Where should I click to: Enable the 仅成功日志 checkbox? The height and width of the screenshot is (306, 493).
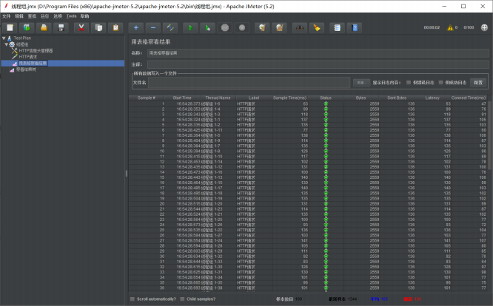[441, 82]
